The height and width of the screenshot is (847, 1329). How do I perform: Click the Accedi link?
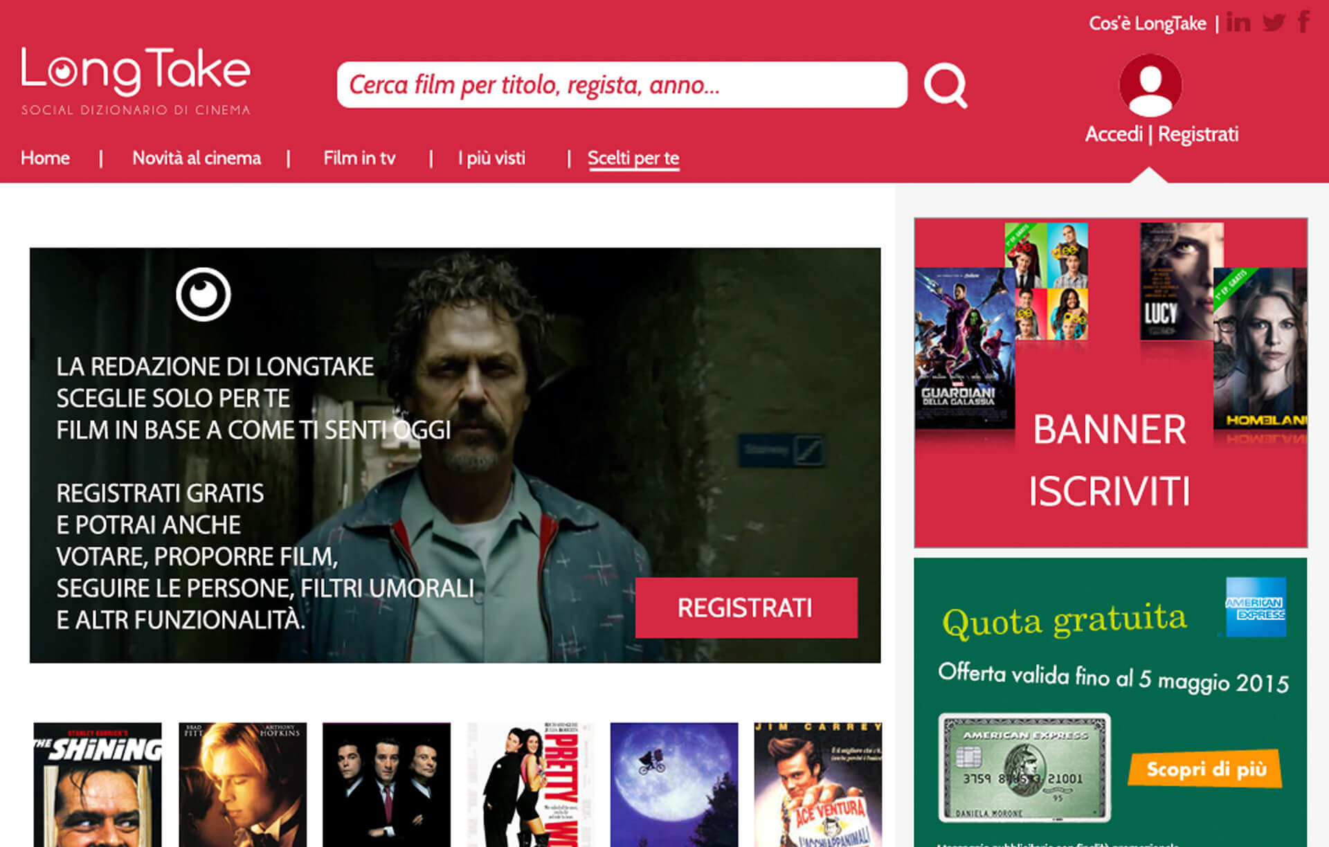1114,134
